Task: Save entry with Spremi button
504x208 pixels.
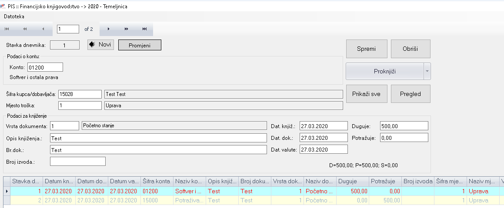Action: pos(366,49)
